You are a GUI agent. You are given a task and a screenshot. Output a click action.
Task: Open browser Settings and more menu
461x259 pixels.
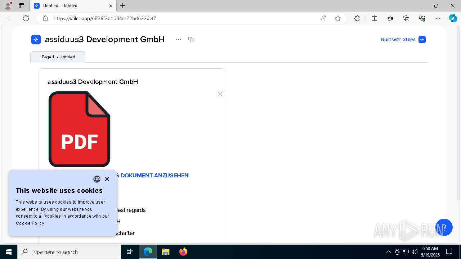[438, 18]
